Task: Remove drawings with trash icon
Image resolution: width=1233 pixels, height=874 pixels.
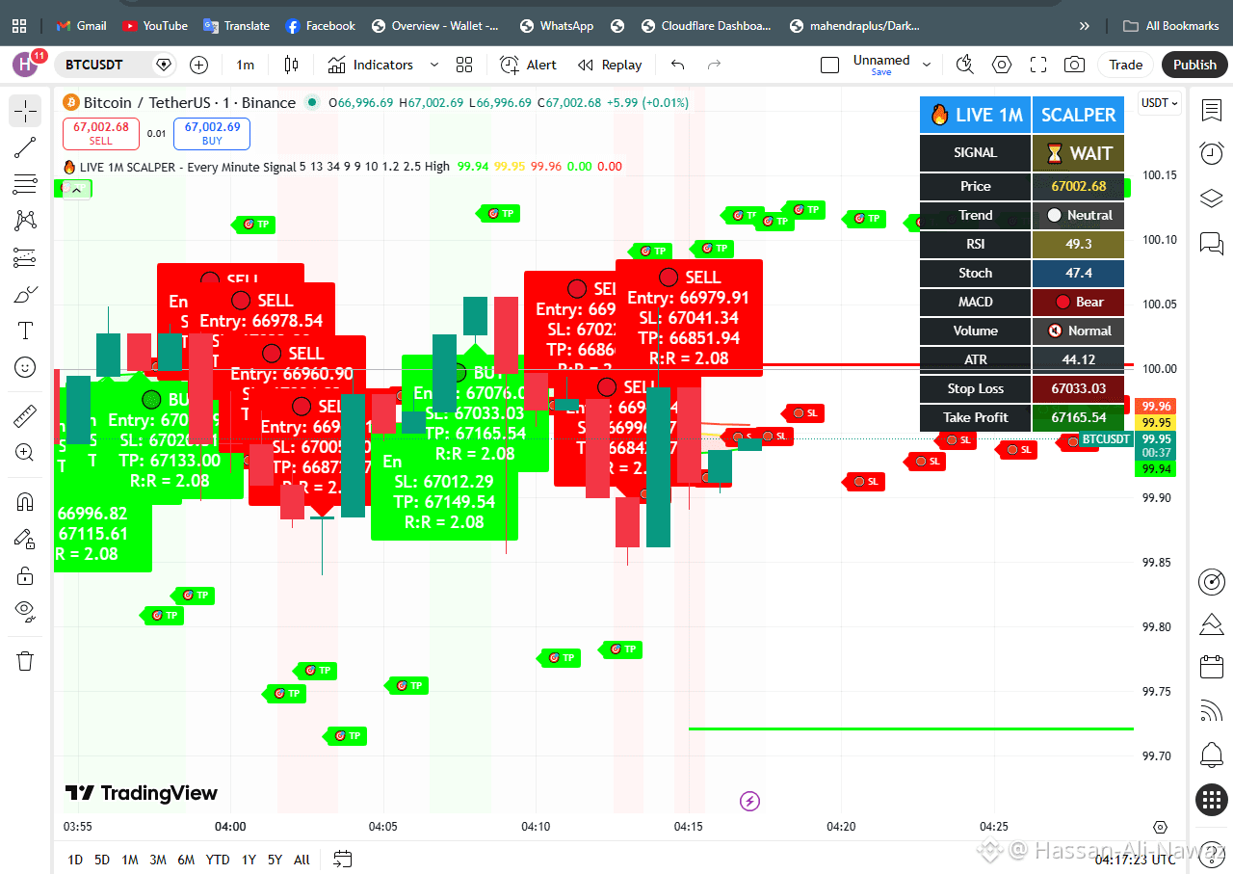Action: pyautogui.click(x=25, y=661)
